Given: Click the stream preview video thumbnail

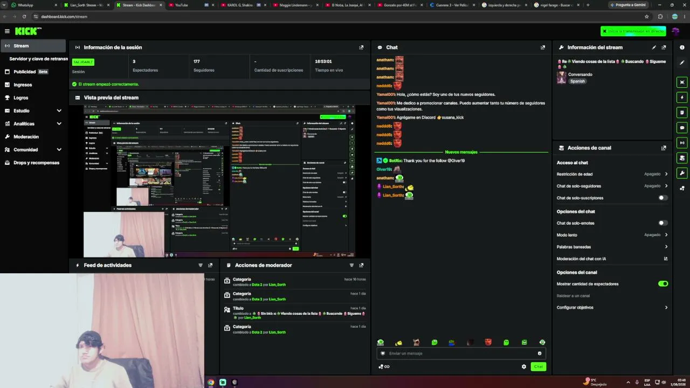Looking at the screenshot, I should coord(219,181).
